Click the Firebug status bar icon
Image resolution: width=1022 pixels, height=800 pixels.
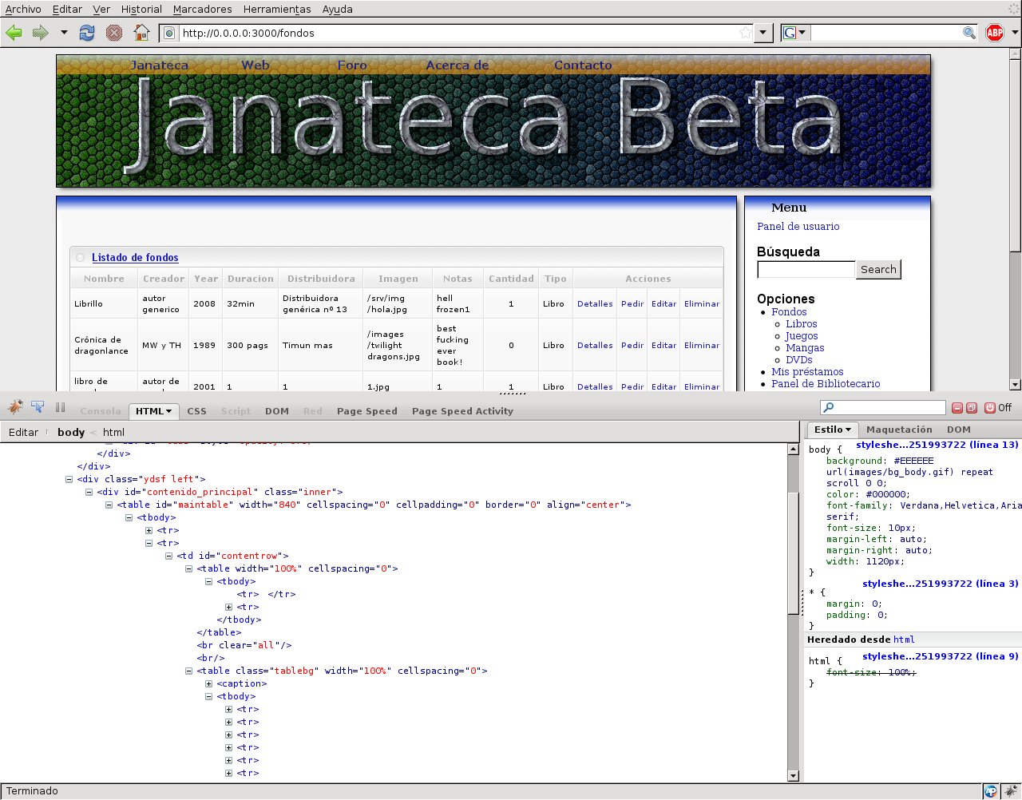tap(1010, 791)
